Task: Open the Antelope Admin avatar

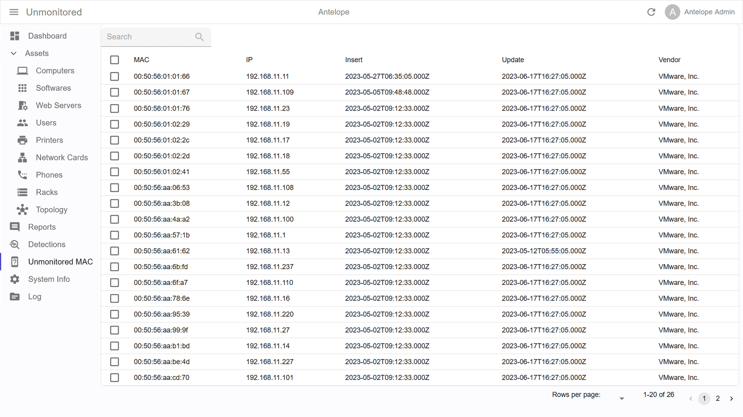Action: coord(672,12)
